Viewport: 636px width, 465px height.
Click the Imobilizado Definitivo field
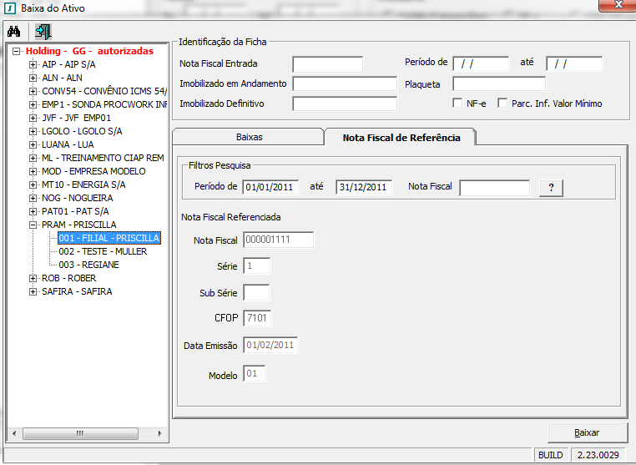coord(345,104)
